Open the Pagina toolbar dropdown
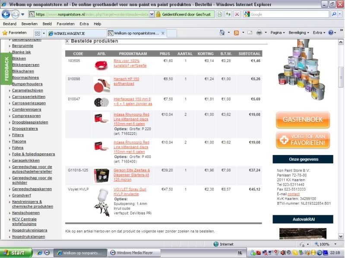The height and width of the screenshot is (258, 345). (x=278, y=33)
